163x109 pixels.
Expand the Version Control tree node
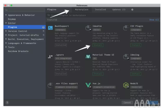click(x=6, y=31)
